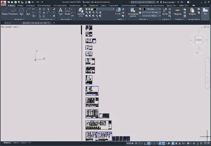Click the Вставить paste icon

click(192, 11)
